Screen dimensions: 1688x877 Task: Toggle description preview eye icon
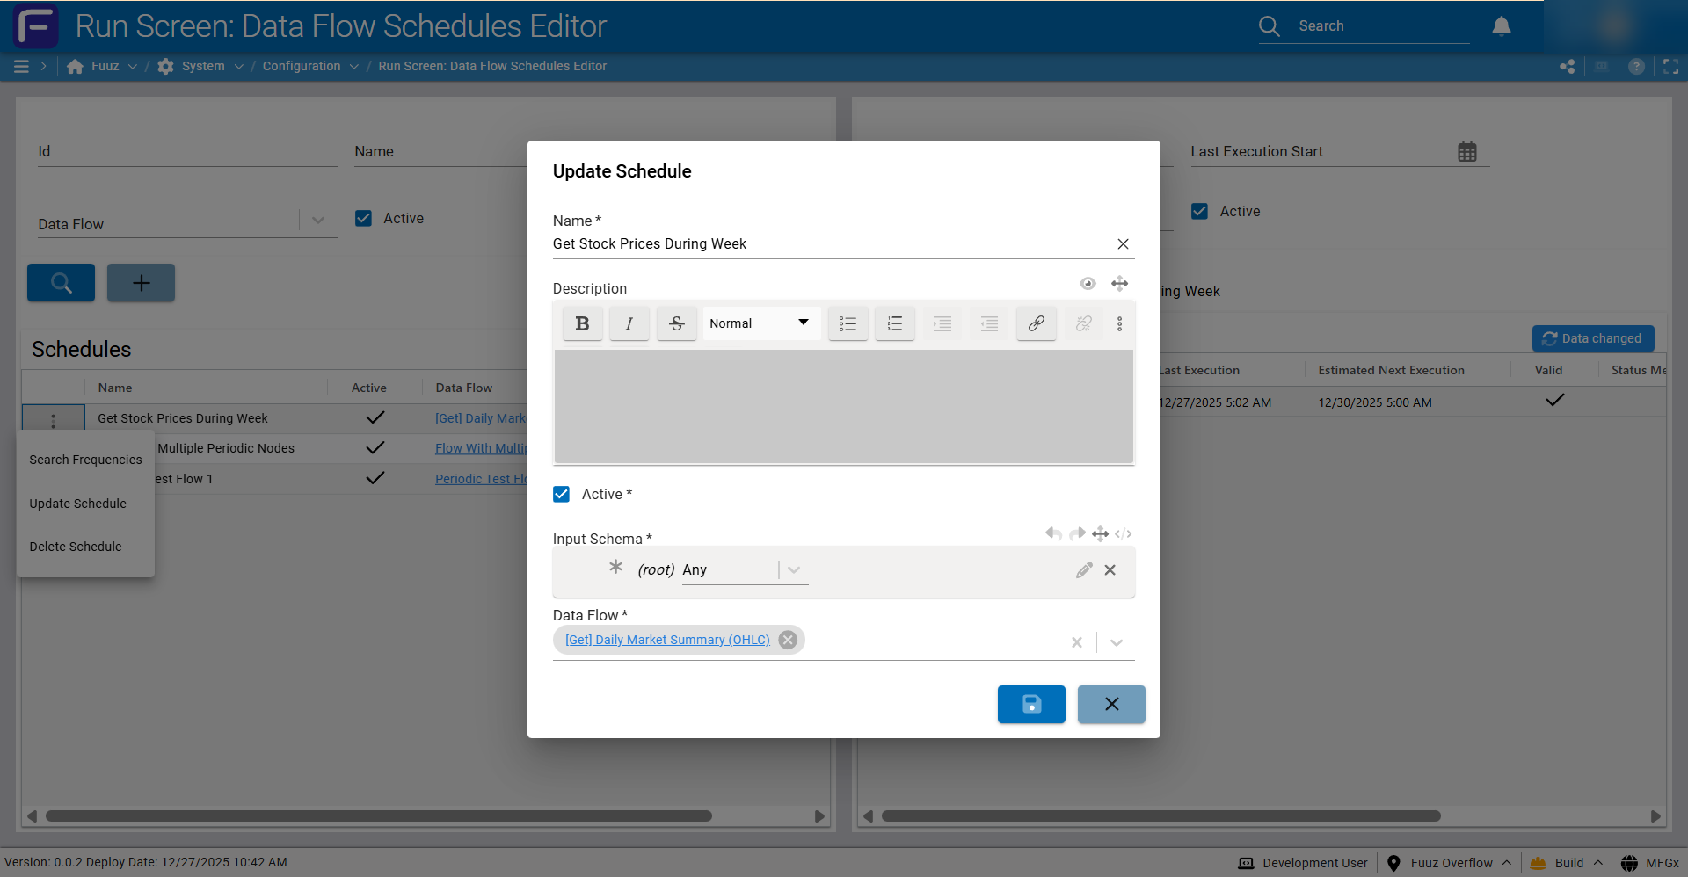tap(1088, 283)
